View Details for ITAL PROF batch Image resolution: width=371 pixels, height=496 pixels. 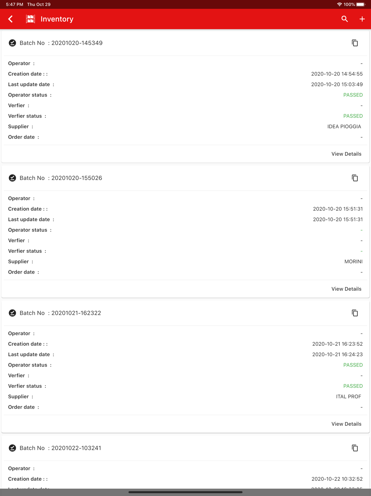(x=346, y=424)
